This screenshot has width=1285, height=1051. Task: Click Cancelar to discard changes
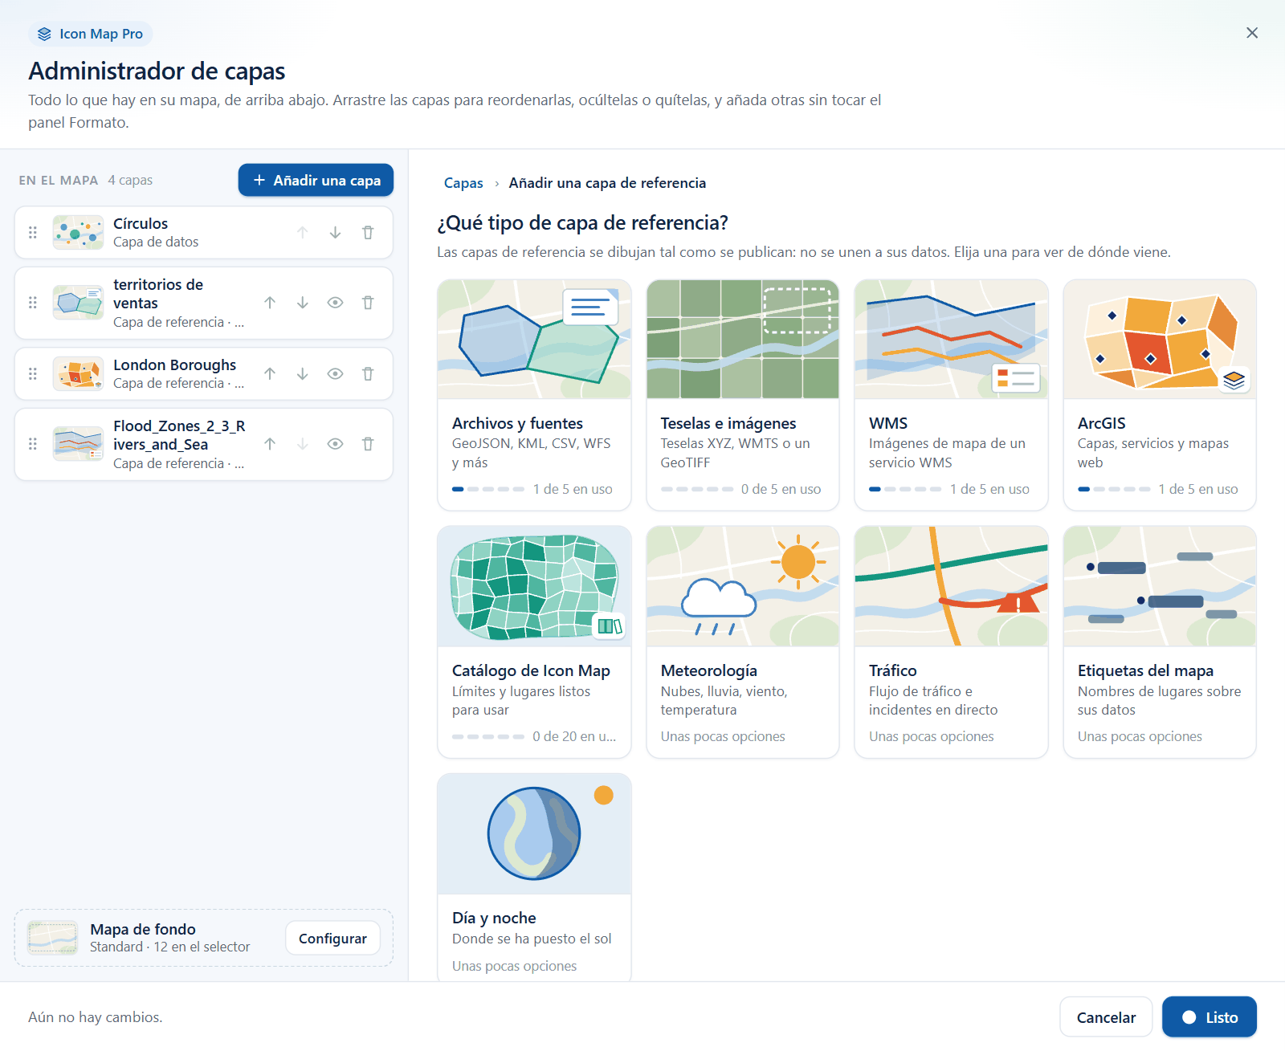[1106, 1017]
